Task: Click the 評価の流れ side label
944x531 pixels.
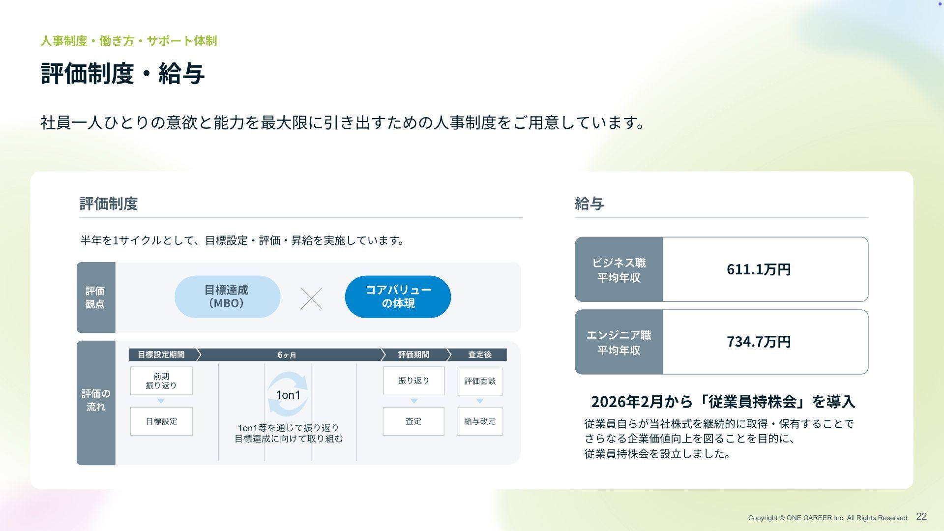Action: [x=96, y=400]
